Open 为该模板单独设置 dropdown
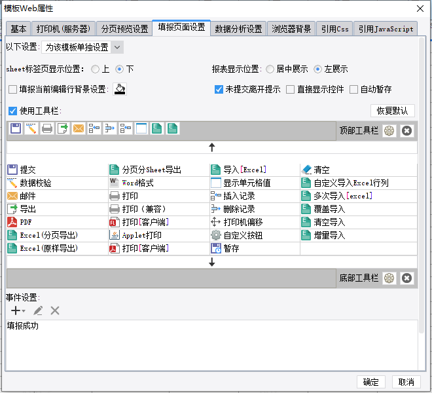Screen dimensions: 432x393 pos(82,47)
